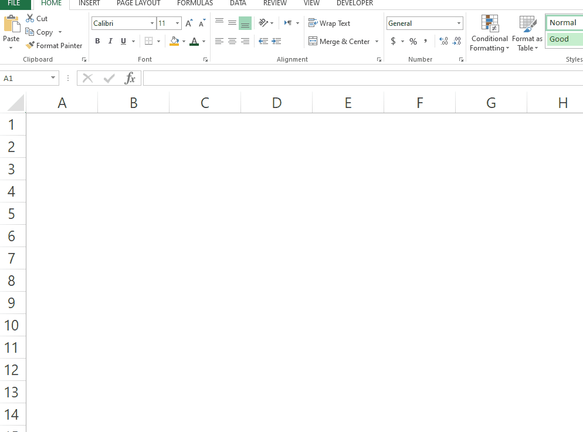Open the FILE menu

(14, 4)
